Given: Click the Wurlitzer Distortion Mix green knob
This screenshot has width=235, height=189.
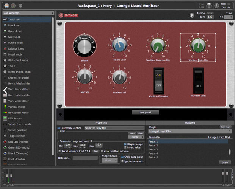Looking at the screenshot, I should [x=158, y=46].
